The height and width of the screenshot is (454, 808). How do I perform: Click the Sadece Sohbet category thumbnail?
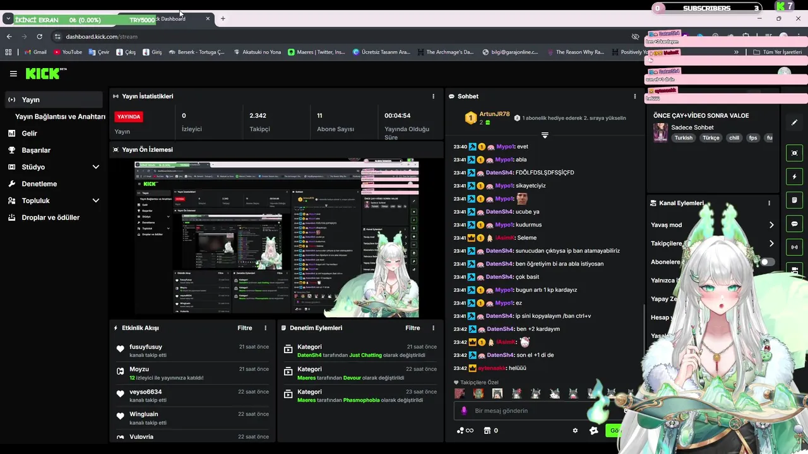tap(660, 132)
